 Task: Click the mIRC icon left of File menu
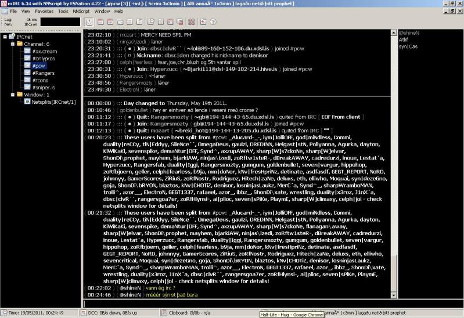point(5,11)
